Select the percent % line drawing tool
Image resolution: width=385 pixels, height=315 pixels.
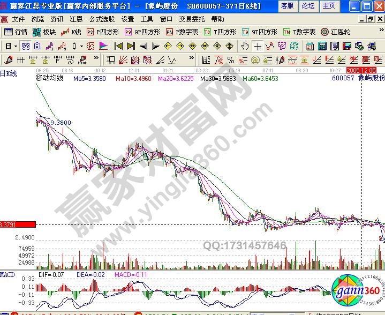pos(230,59)
